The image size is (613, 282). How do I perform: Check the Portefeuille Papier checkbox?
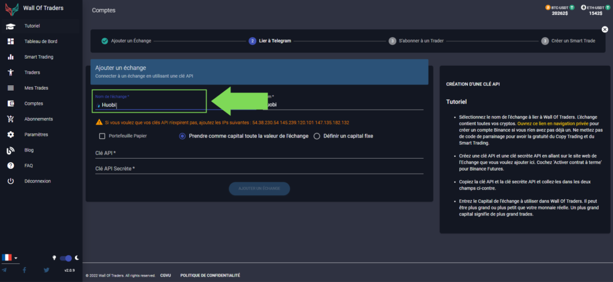point(102,136)
